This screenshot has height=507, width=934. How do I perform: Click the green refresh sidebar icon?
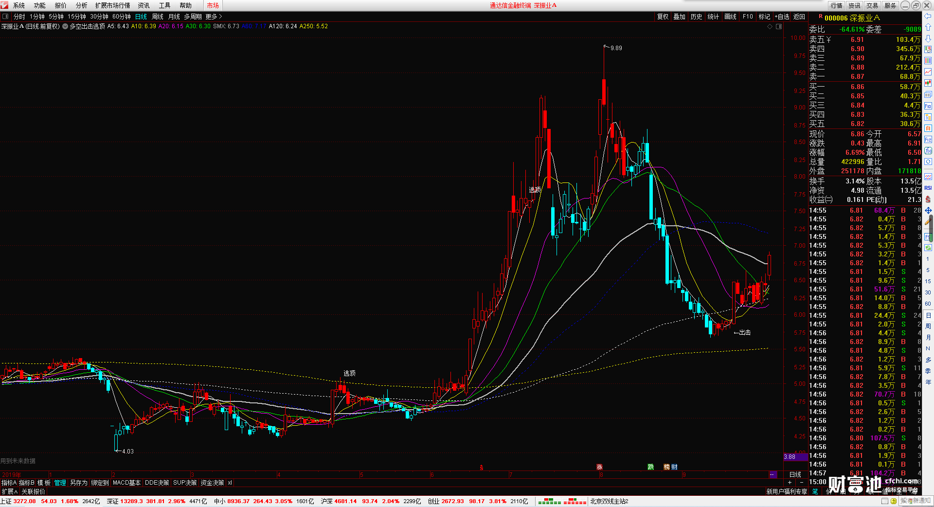point(928,248)
